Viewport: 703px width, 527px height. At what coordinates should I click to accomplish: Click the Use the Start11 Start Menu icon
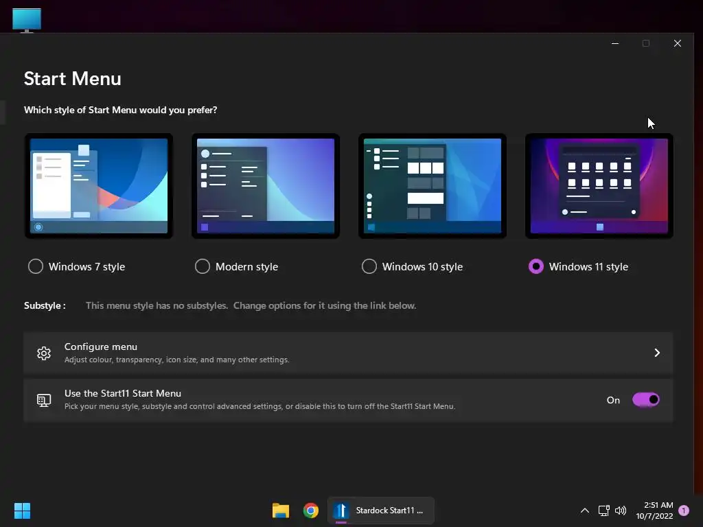tap(44, 400)
